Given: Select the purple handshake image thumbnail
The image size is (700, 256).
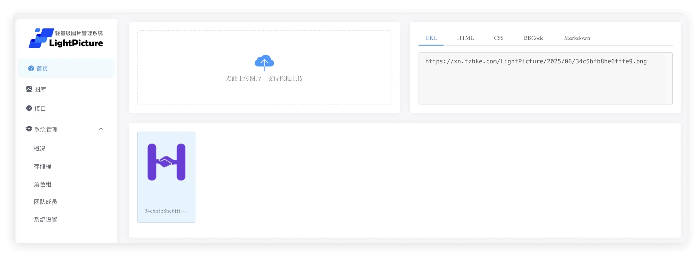Looking at the screenshot, I should click(166, 162).
